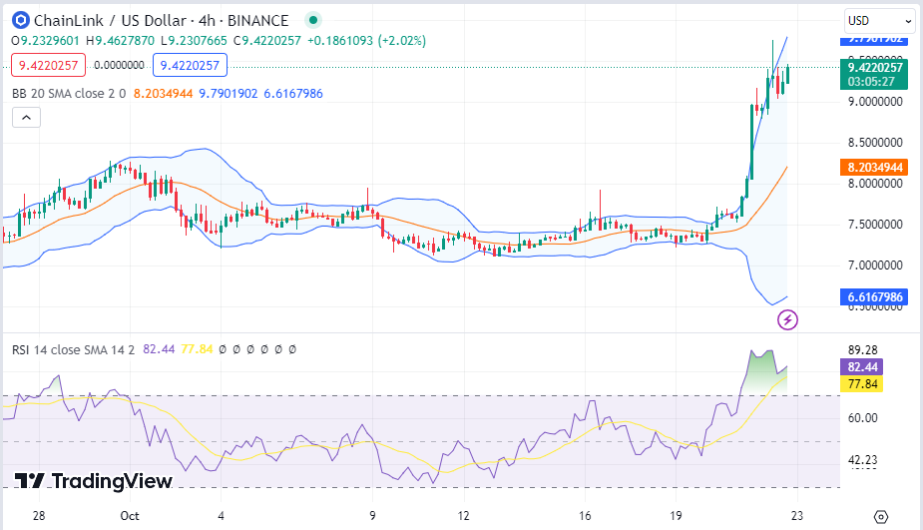Click the green market status dot

(x=313, y=21)
